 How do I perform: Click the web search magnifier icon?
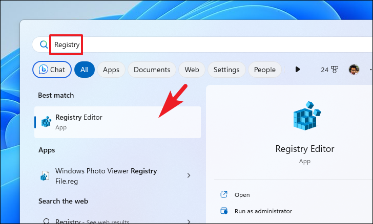click(x=47, y=221)
